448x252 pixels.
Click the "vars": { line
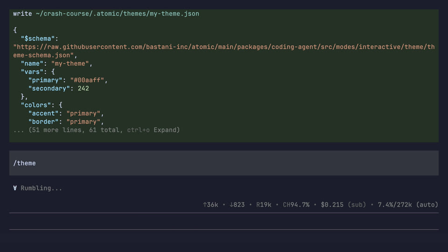click(37, 72)
